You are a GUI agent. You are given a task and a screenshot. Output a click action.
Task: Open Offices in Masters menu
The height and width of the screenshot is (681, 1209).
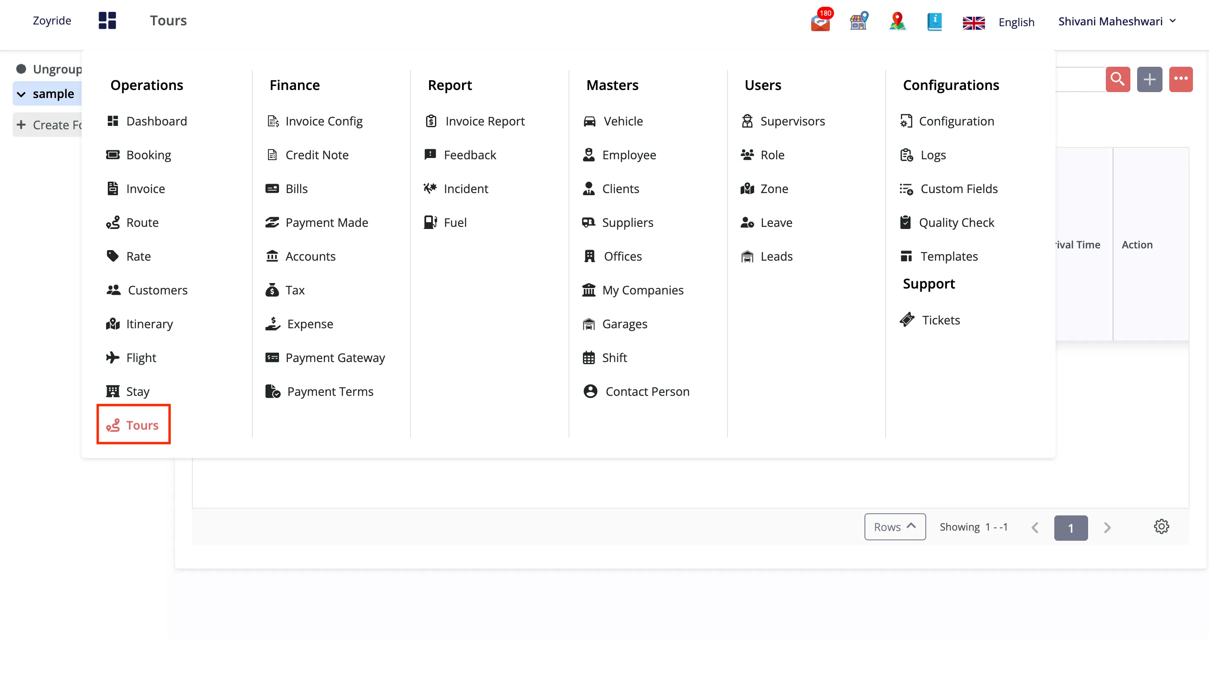[613, 256]
